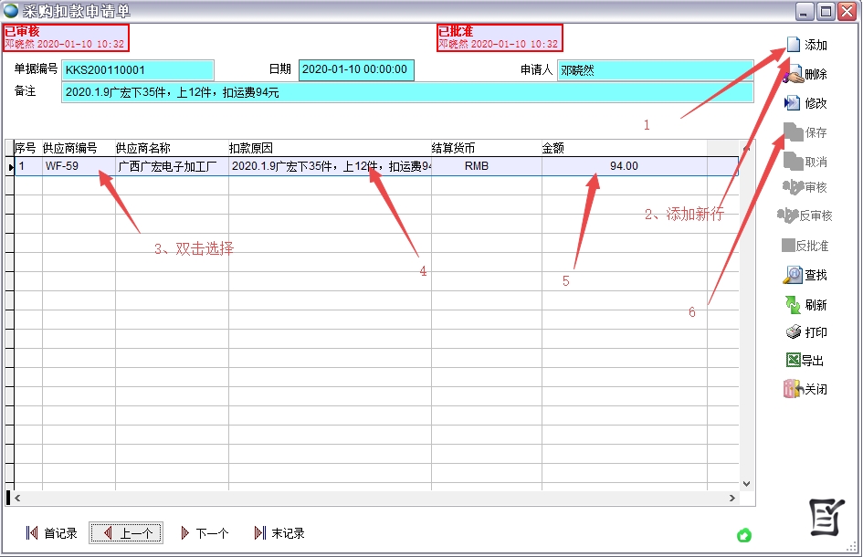Image resolution: width=863 pixels, height=557 pixels.
Task: Click the grid's horizontal scrollbar right arrow
Action: click(x=731, y=499)
